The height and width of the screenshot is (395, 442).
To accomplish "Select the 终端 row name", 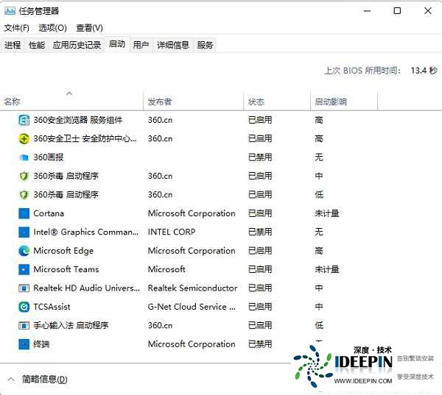I will [x=41, y=344].
